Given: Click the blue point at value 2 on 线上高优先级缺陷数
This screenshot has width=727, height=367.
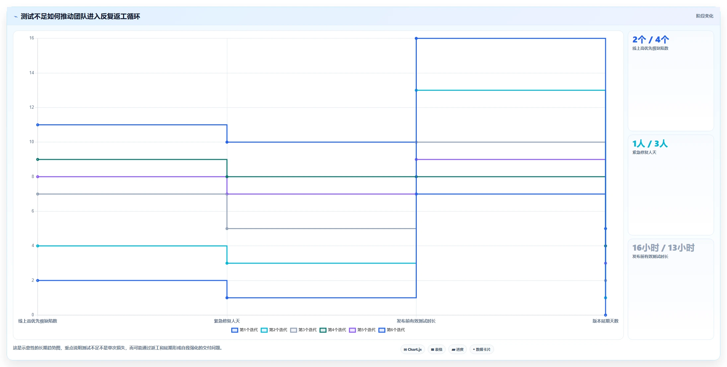Looking at the screenshot, I should click(37, 280).
